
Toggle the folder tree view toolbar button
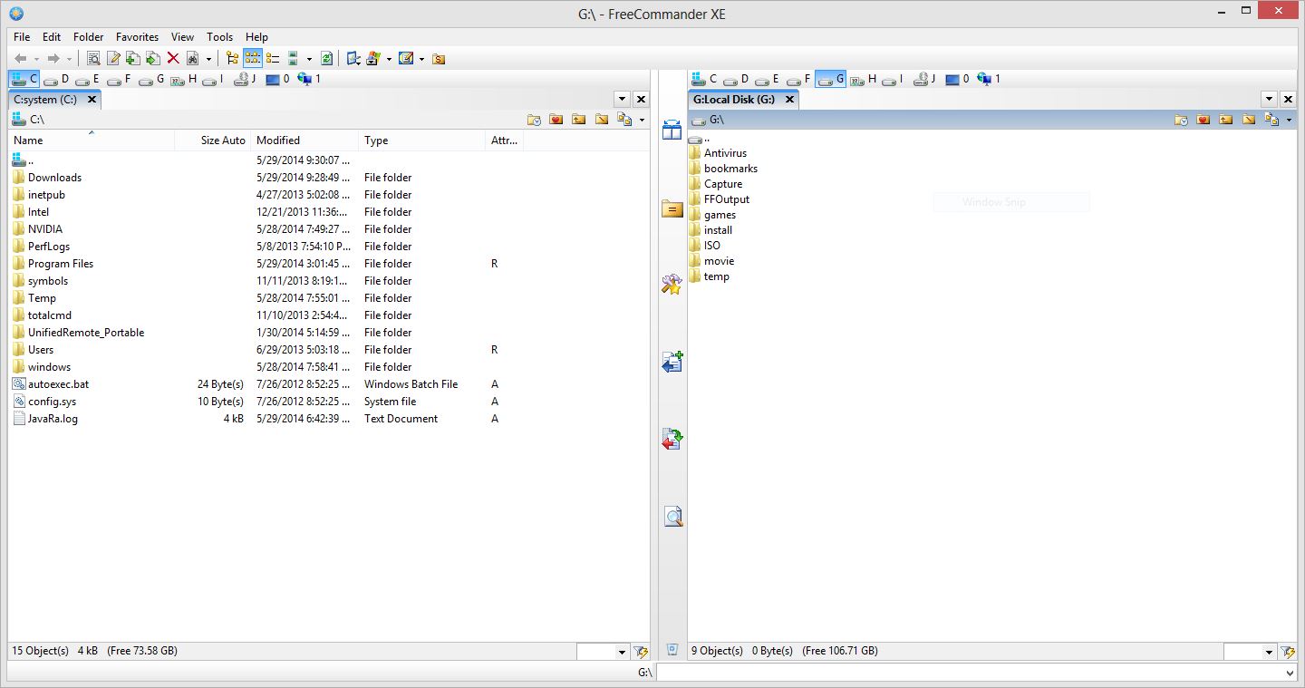[232, 59]
